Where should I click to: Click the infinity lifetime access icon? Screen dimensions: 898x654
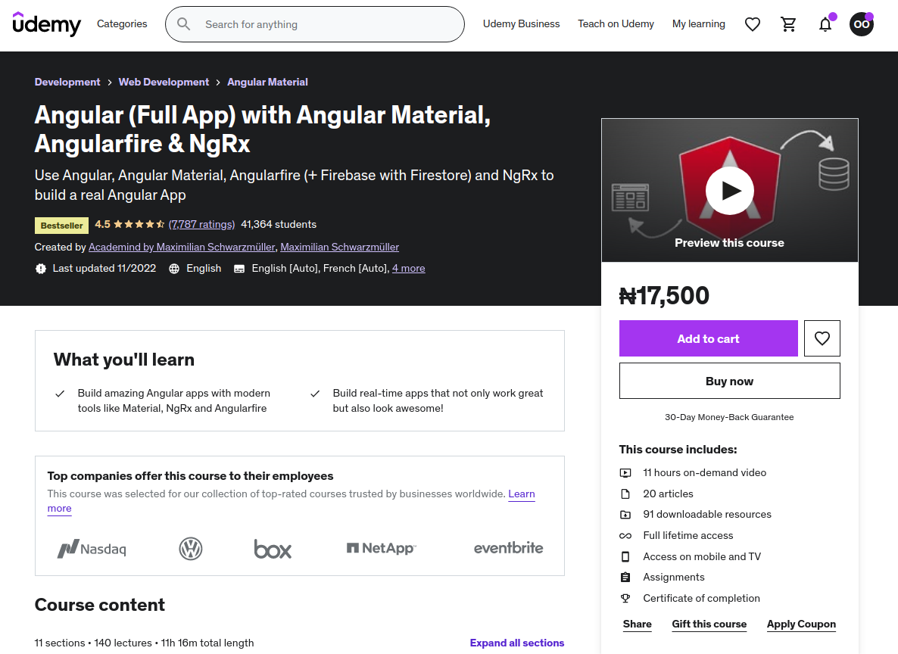click(625, 536)
